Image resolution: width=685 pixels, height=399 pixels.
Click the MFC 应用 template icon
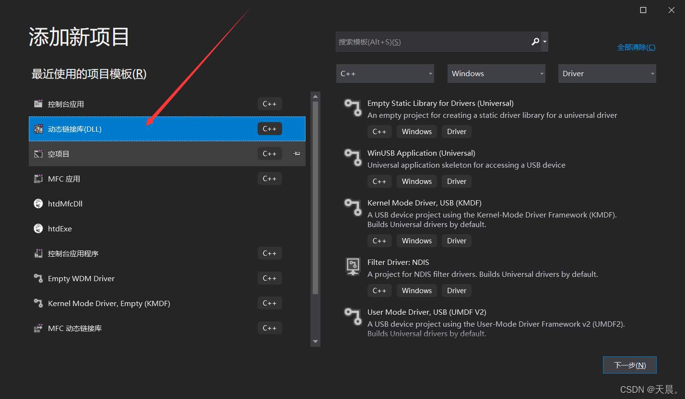(38, 179)
